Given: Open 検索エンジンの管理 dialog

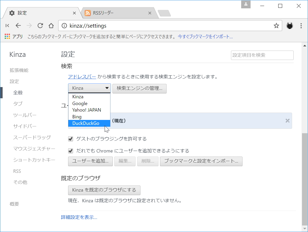Looking at the screenshot, I should (x=139, y=89).
